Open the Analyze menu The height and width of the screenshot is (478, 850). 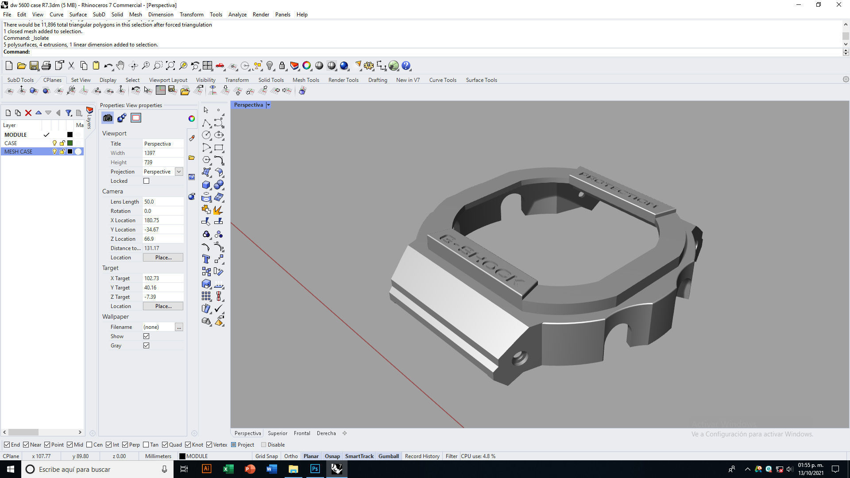tap(237, 15)
